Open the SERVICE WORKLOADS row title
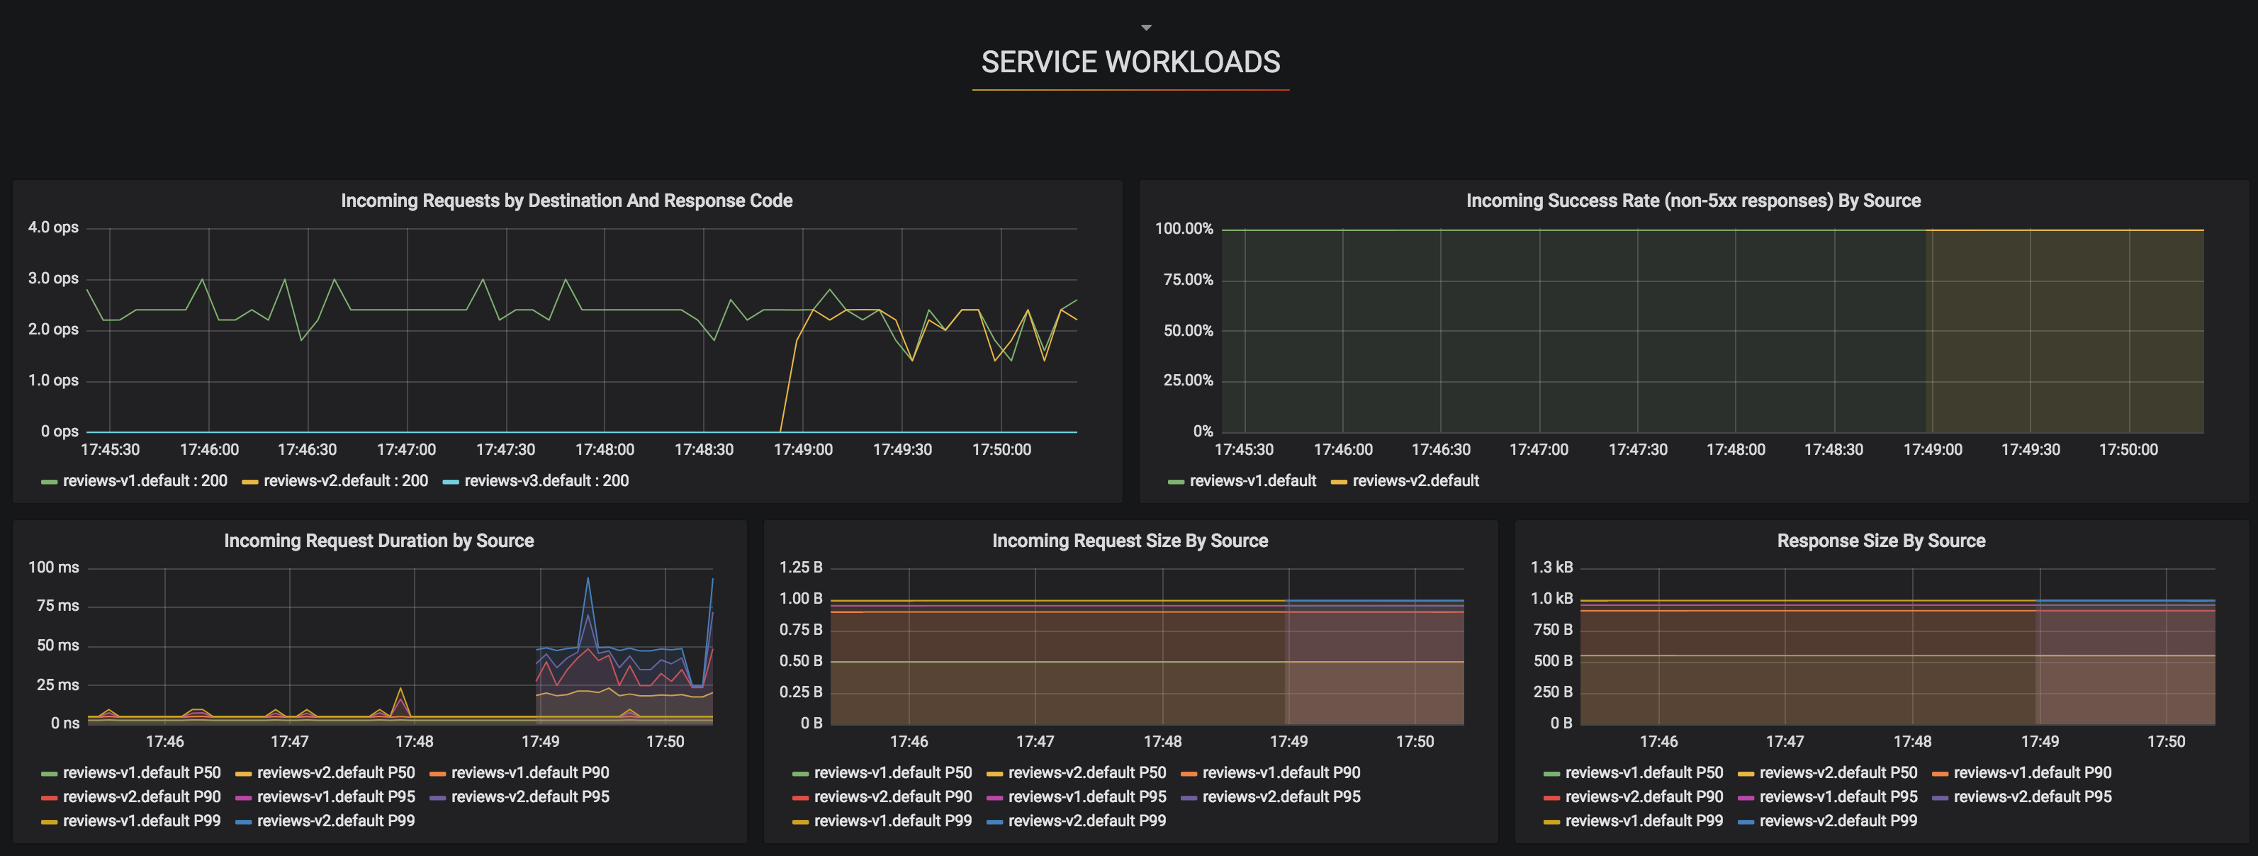The height and width of the screenshot is (856, 2258). (1130, 62)
